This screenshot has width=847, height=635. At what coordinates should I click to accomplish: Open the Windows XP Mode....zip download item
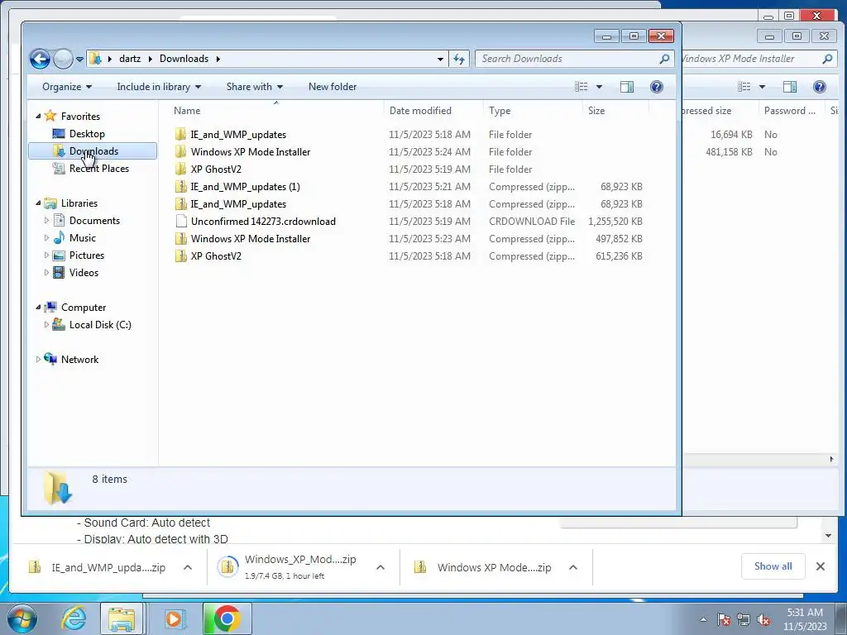click(483, 567)
